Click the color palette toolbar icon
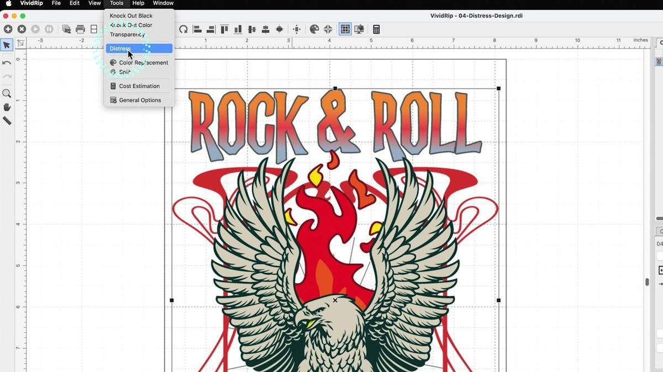 click(x=314, y=29)
